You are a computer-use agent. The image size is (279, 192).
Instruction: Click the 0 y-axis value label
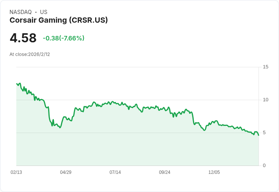click(x=264, y=166)
